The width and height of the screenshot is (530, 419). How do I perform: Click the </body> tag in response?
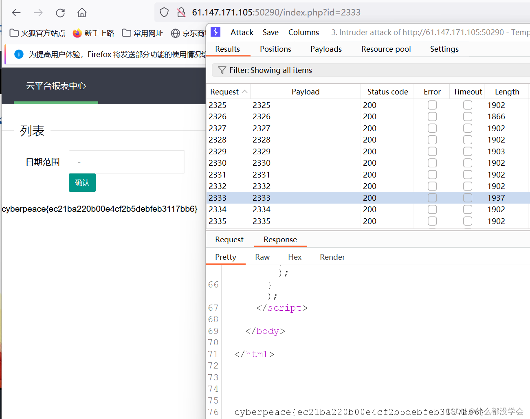pos(265,331)
